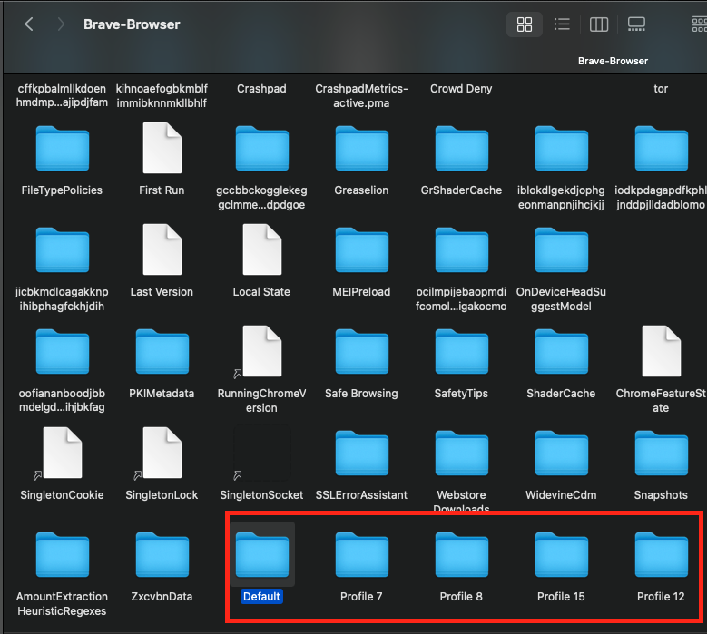Select the highlighted Default folder icon
This screenshot has height=634, width=707.
262,555
